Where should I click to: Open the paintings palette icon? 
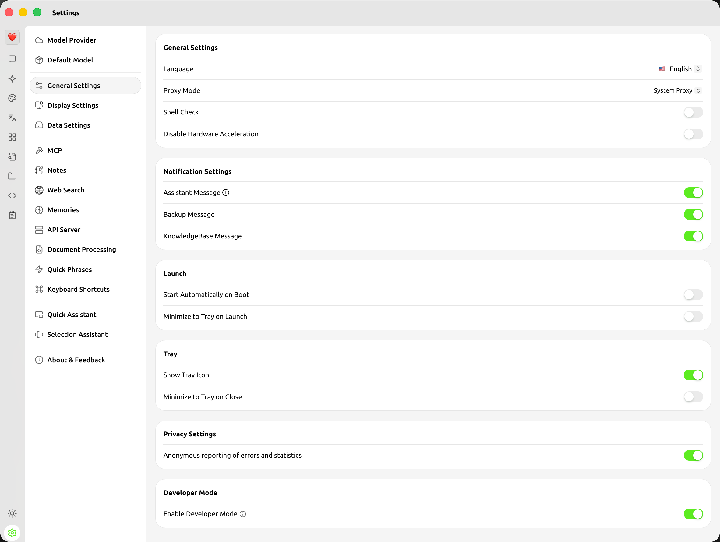[12, 98]
